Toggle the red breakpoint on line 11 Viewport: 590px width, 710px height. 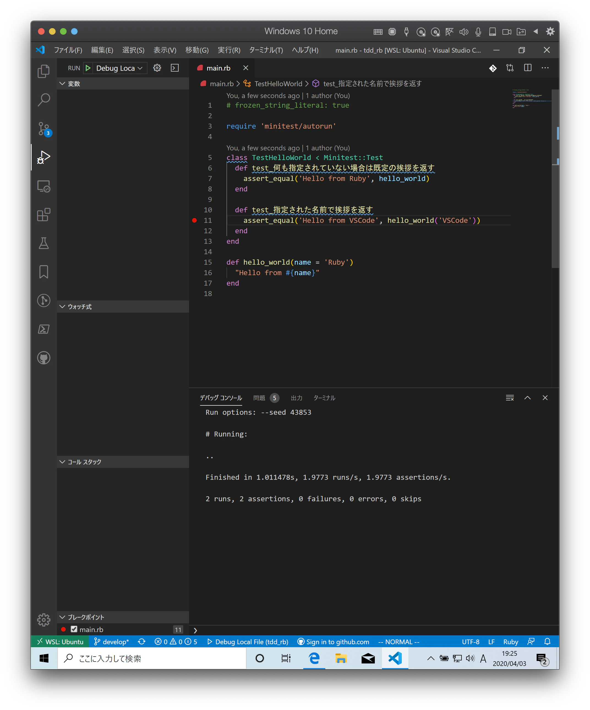pos(194,220)
